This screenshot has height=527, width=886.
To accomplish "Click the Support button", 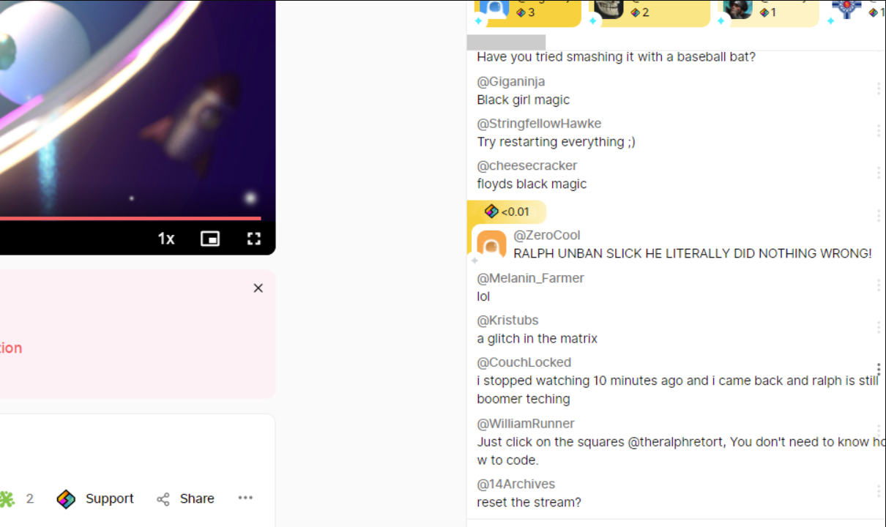I will tap(95, 499).
